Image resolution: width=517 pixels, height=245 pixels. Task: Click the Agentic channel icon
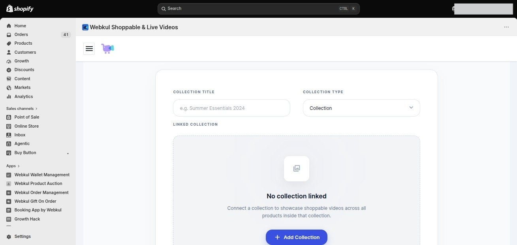(9, 144)
